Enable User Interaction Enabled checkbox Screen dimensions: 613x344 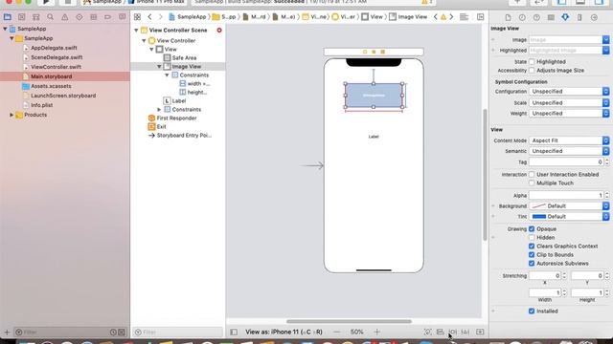[532, 174]
